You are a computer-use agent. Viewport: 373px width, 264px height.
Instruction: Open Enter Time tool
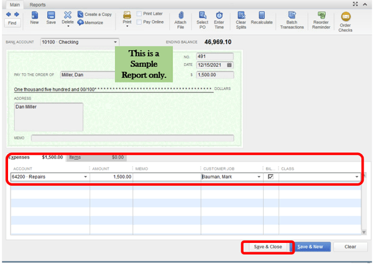click(x=219, y=20)
